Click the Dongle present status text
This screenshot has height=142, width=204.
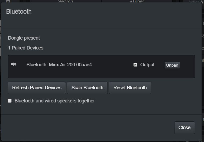pos(24,38)
